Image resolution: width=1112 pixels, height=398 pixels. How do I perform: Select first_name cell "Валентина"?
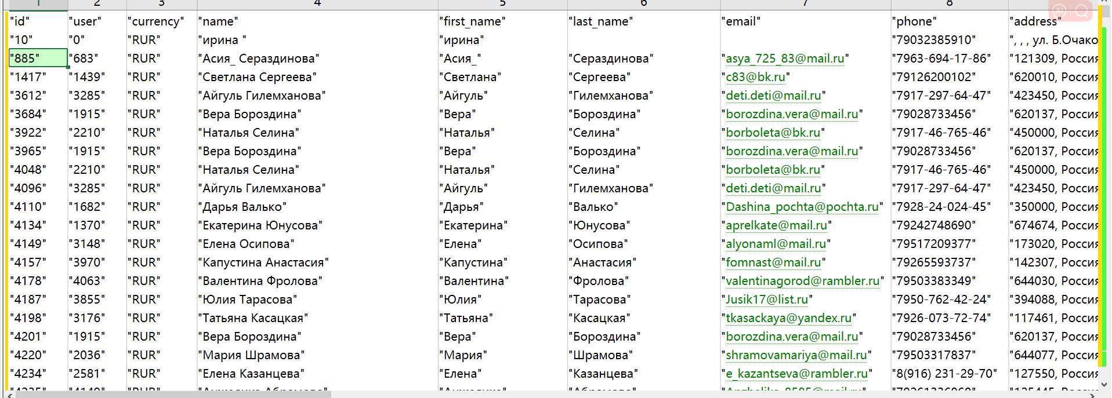(503, 281)
